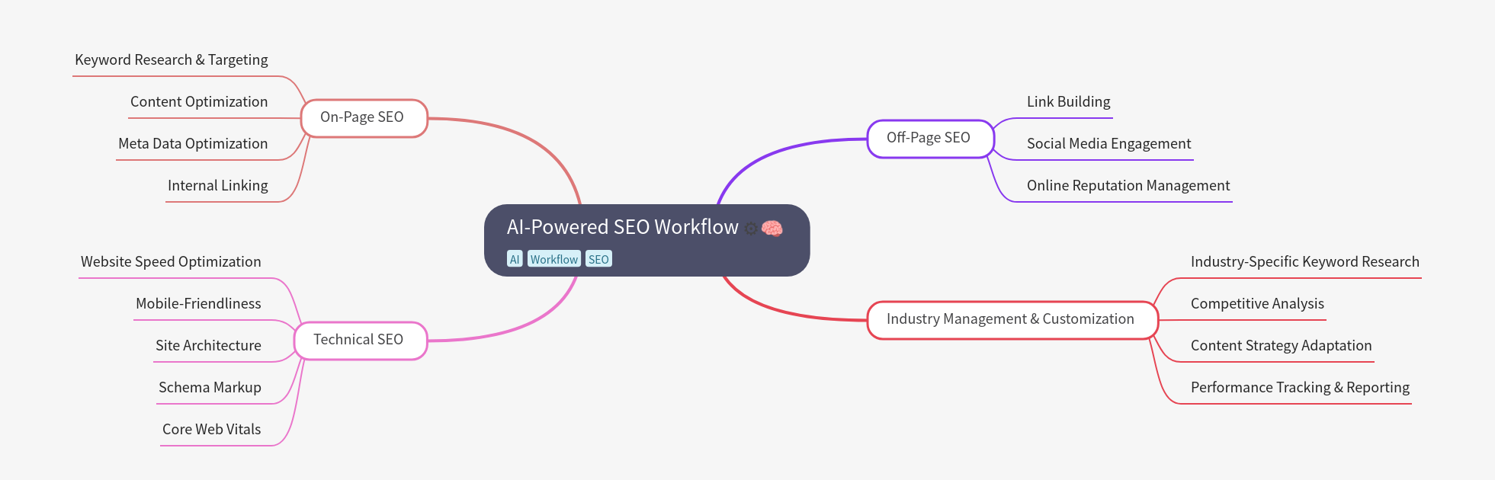Image resolution: width=1495 pixels, height=480 pixels.
Task: Choose the Internal Linking leaf node
Action: coord(218,186)
